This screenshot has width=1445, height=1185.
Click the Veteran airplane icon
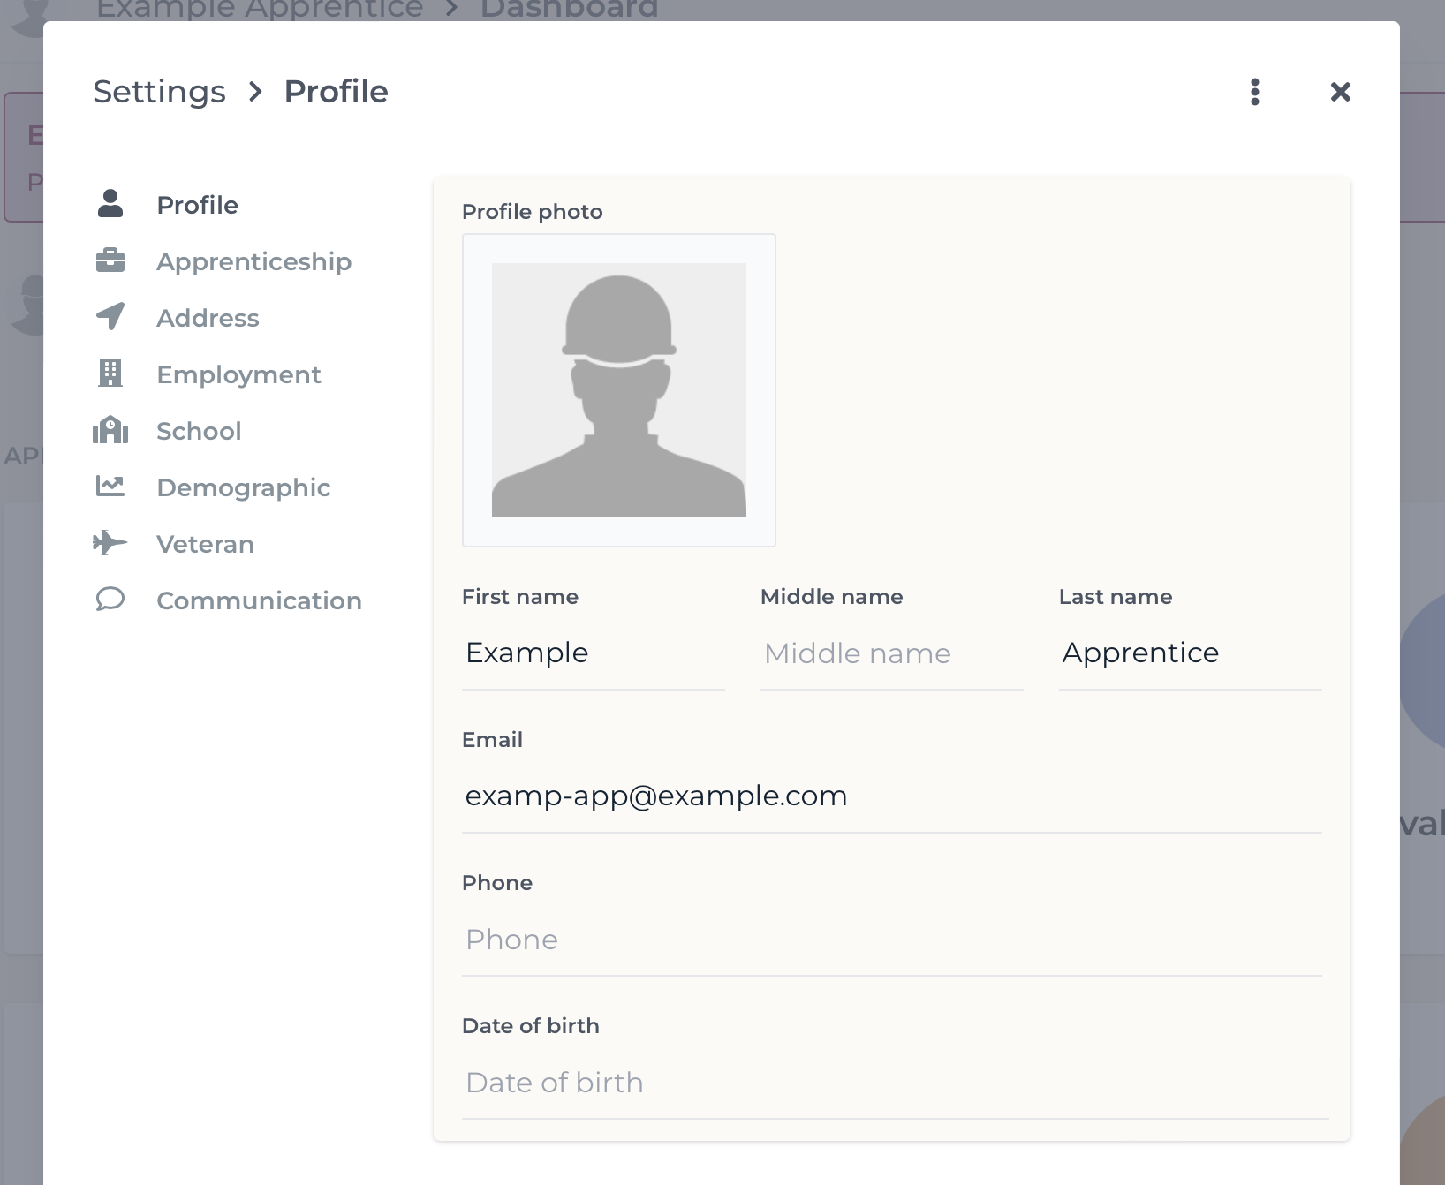coord(110,542)
